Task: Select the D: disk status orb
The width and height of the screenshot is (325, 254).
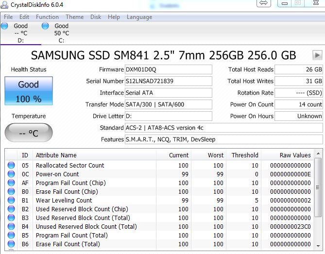Action: pyautogui.click(x=4, y=26)
